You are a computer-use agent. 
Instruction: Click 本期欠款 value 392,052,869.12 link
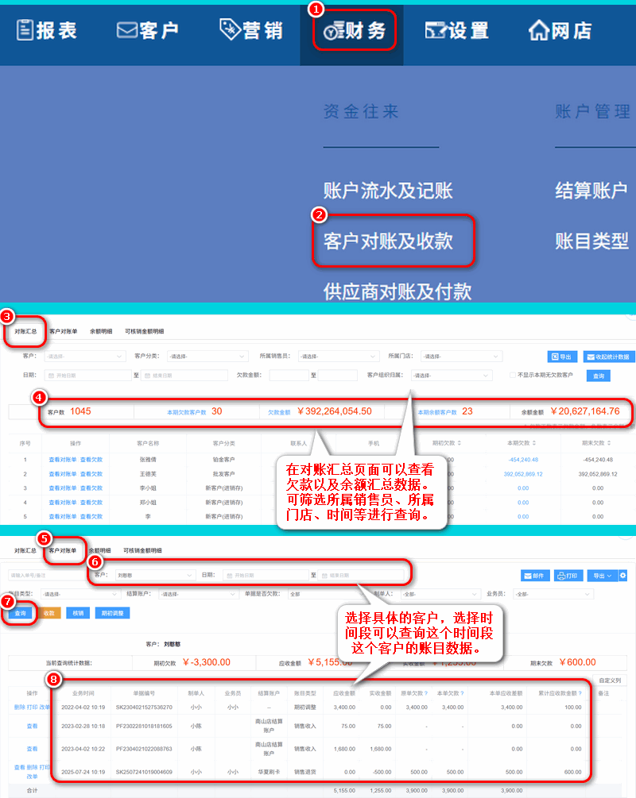(523, 474)
